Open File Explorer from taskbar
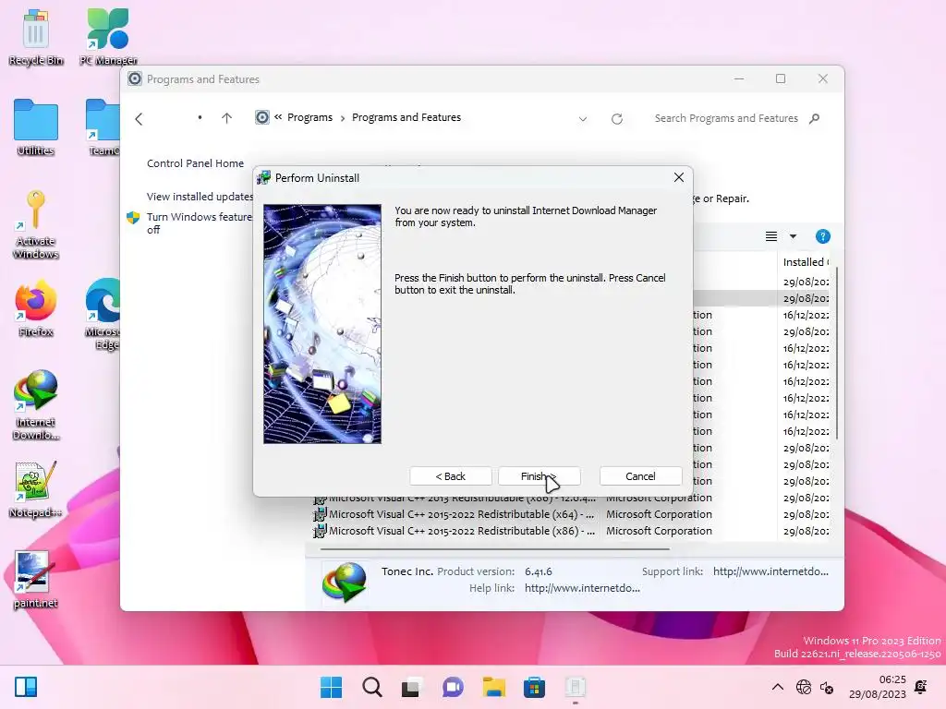The image size is (946, 709). tap(493, 687)
